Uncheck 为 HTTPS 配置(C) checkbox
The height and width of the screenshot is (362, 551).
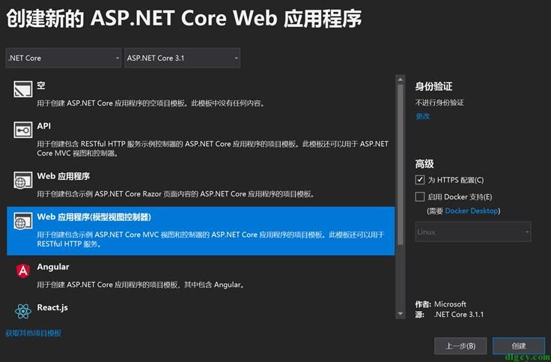click(419, 180)
